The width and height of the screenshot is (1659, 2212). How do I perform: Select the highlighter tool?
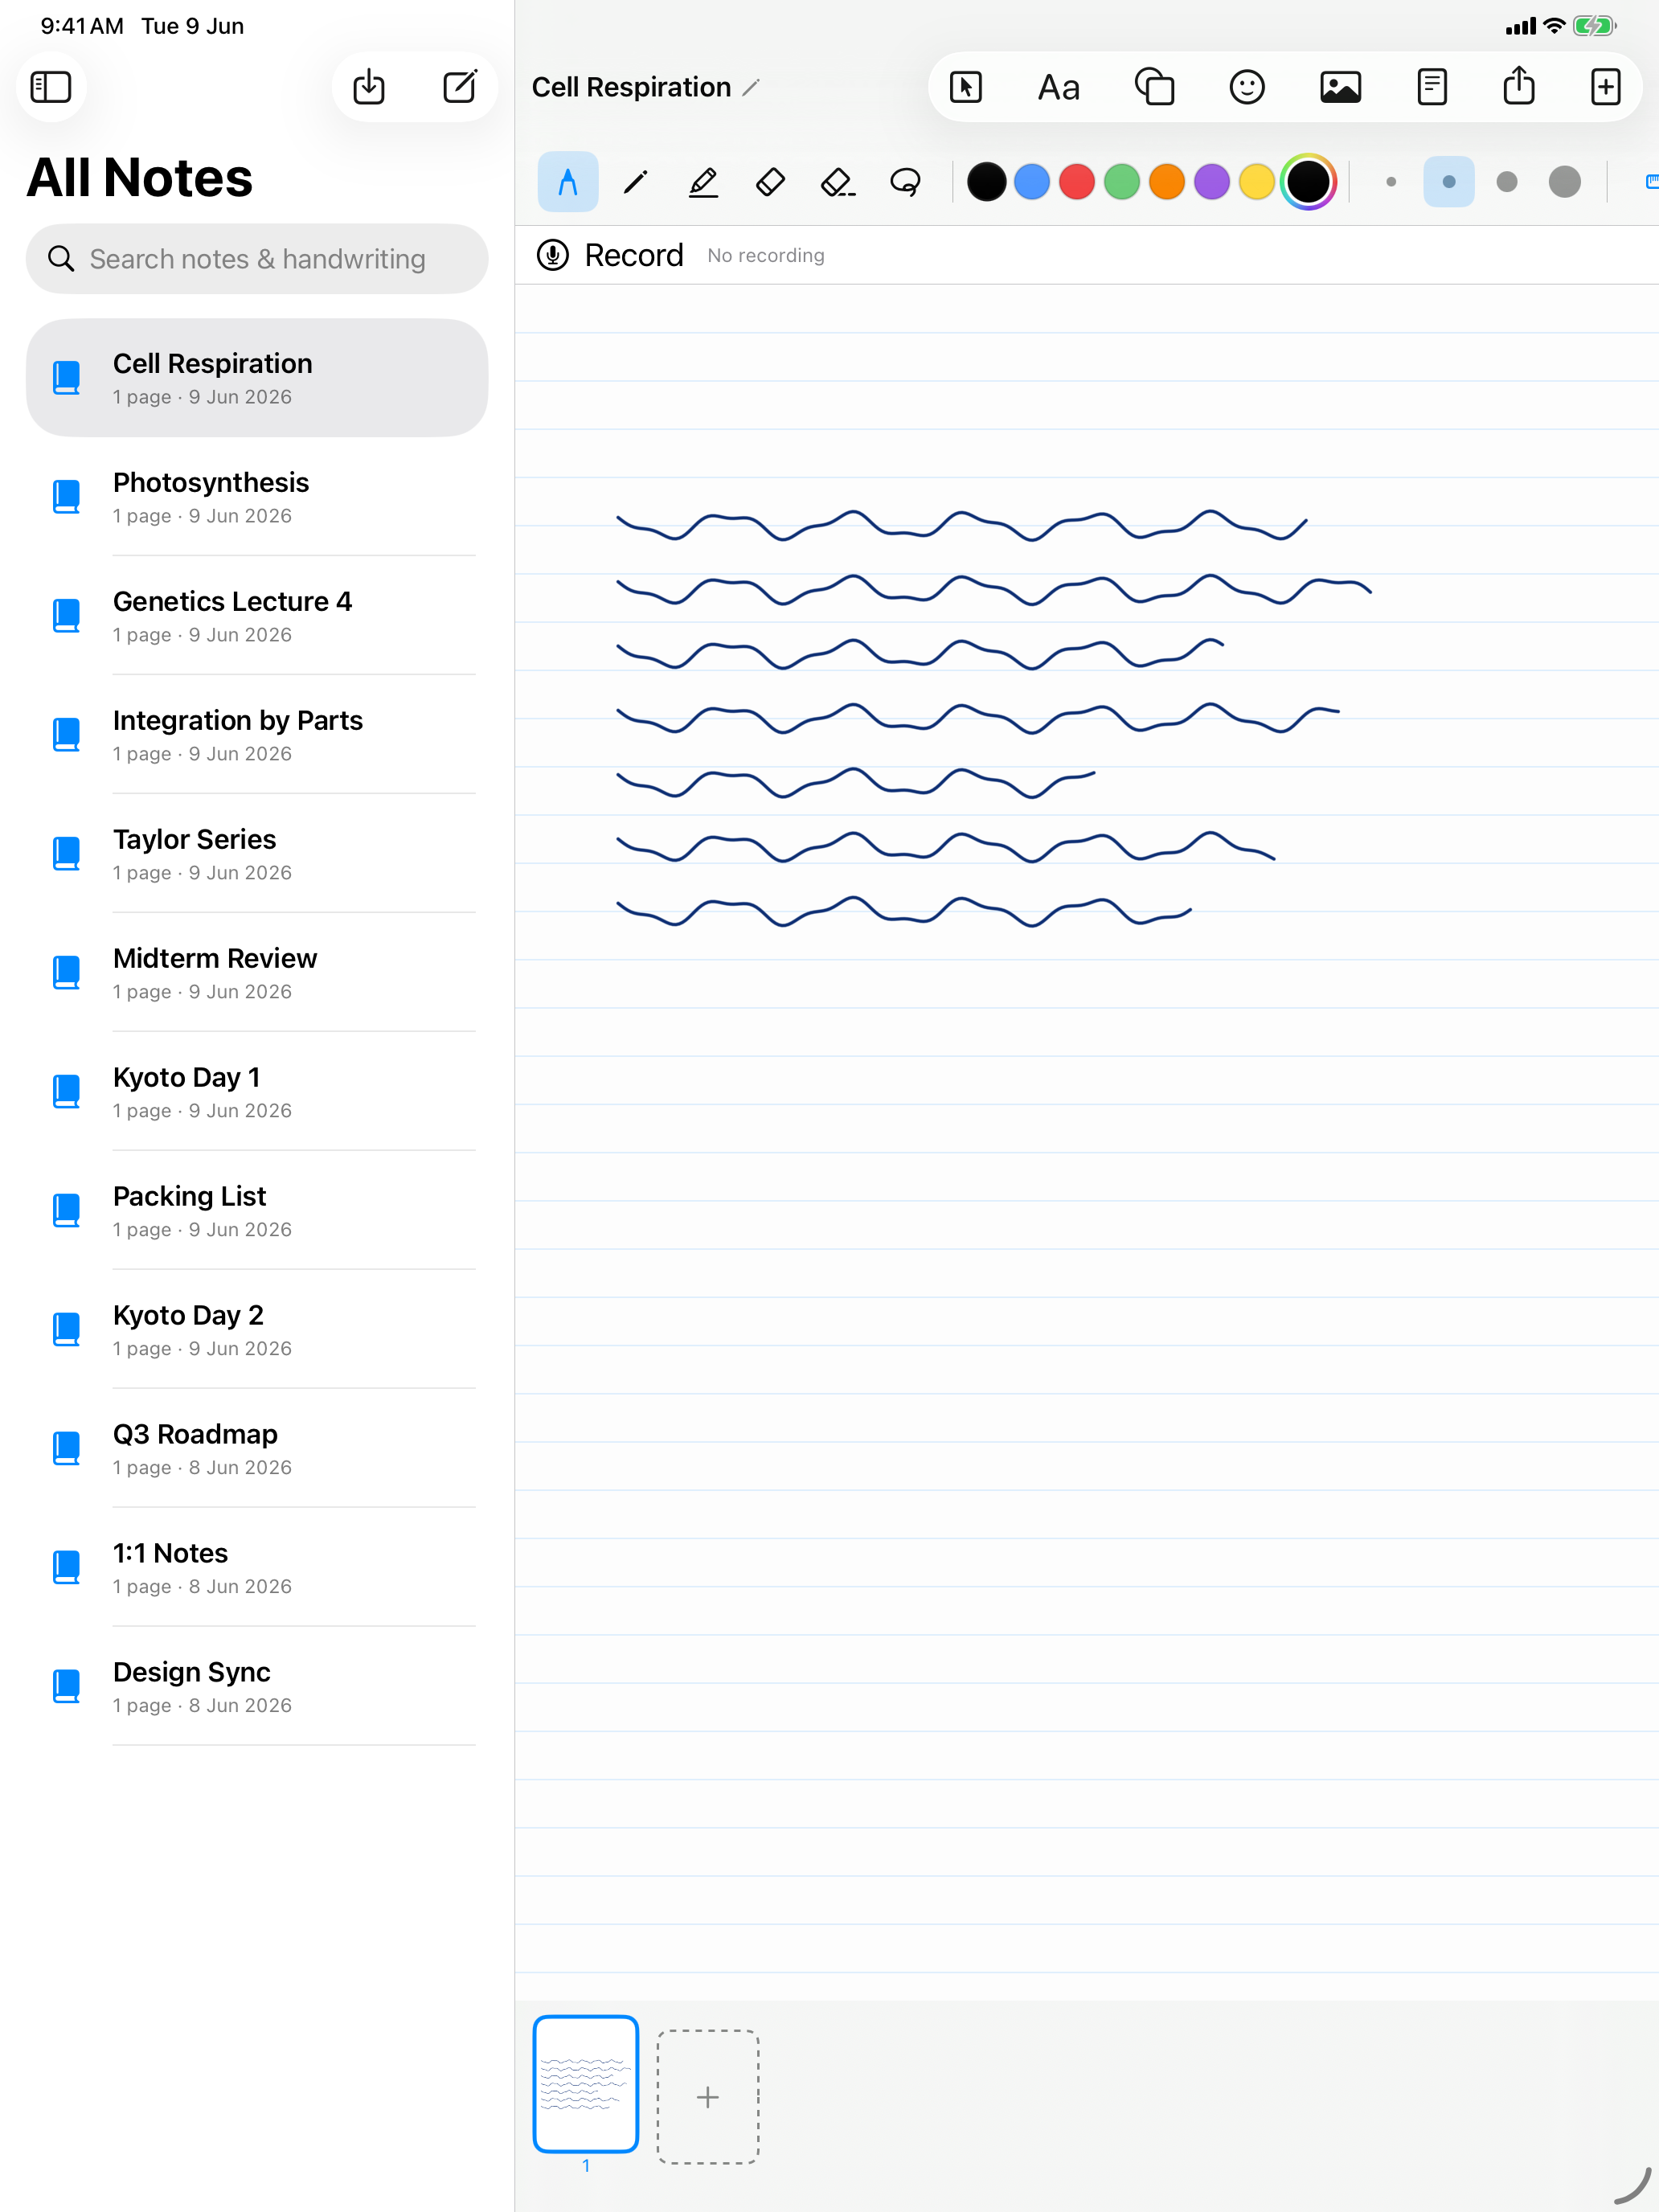pos(703,181)
